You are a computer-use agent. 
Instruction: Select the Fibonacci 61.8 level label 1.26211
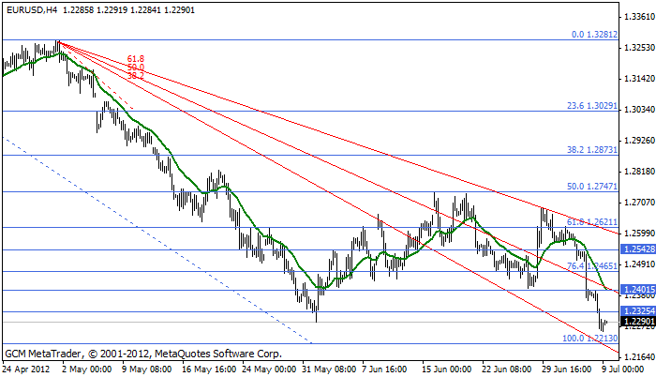point(592,222)
